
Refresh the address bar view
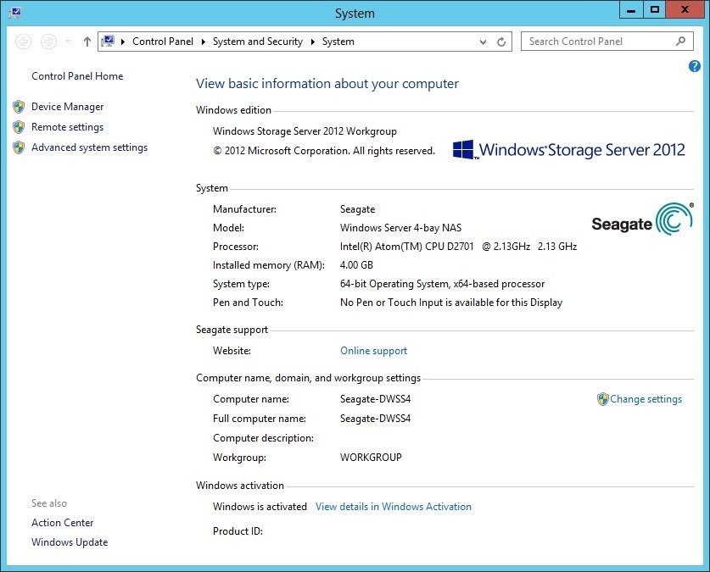(x=501, y=42)
